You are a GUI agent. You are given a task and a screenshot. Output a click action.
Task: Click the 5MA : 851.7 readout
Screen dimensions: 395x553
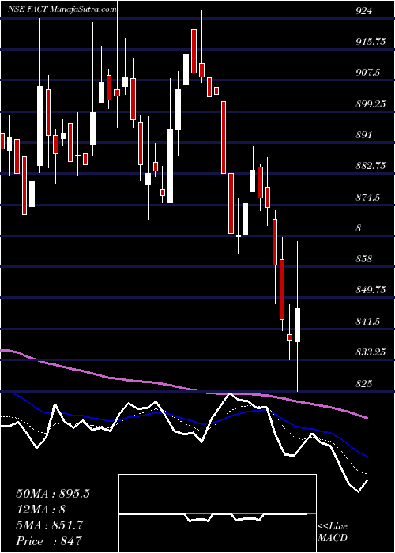[50, 525]
